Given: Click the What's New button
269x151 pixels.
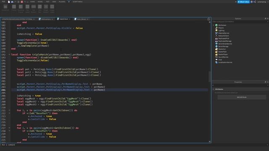Looking at the screenshot, I should tap(243, 2).
